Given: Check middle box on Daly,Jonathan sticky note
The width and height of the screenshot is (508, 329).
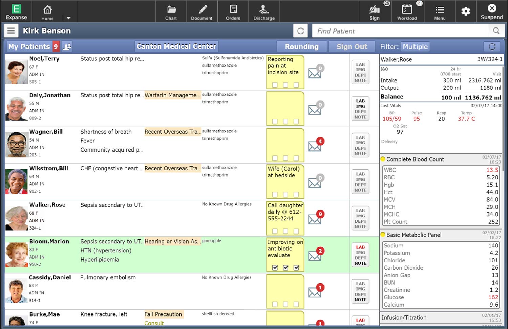Looking at the screenshot, I should pyautogui.click(x=285, y=121).
